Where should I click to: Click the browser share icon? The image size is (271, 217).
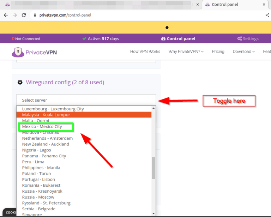pos(267,15)
